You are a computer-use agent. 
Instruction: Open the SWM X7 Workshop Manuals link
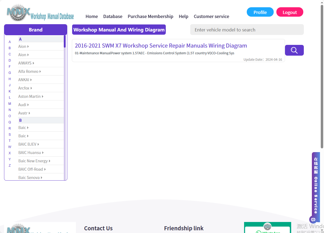coord(161,46)
